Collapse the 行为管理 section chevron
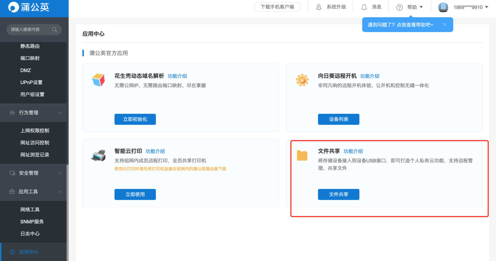The height and width of the screenshot is (261, 496). pos(60,113)
